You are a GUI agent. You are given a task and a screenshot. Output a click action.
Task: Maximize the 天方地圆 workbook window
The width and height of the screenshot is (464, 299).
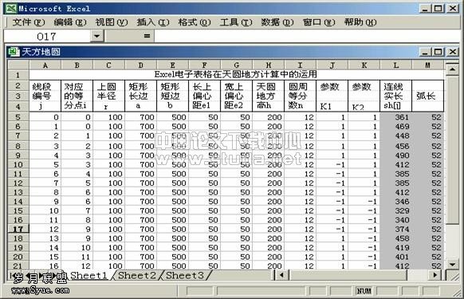(x=438, y=52)
